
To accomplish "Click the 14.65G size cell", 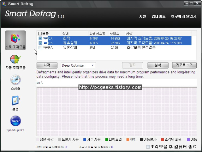I will click(x=115, y=38).
